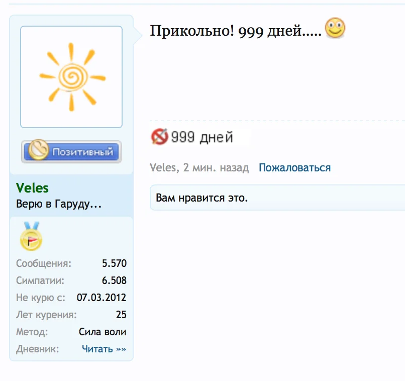
Task: Click the smiley emoticon in the post
Action: pos(335,28)
